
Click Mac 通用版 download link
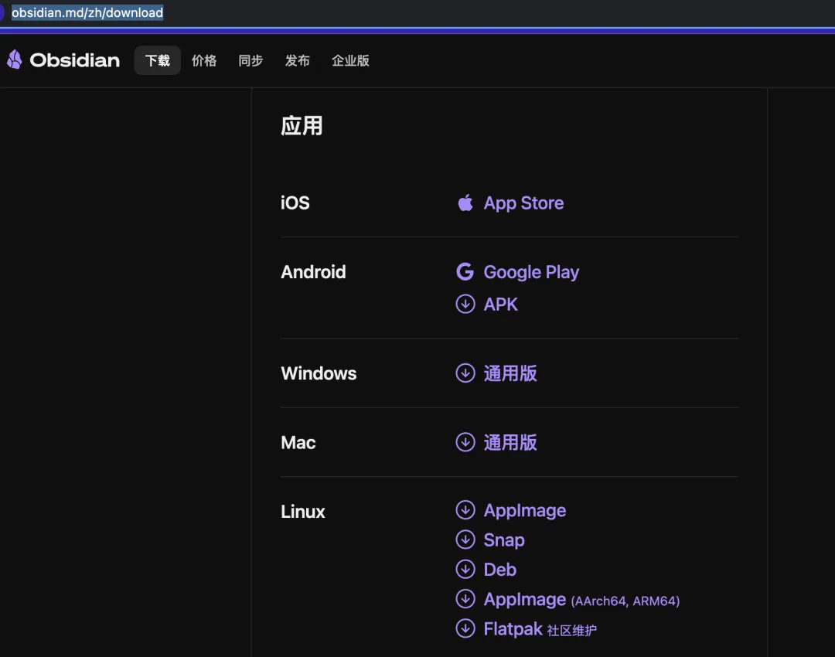point(510,442)
